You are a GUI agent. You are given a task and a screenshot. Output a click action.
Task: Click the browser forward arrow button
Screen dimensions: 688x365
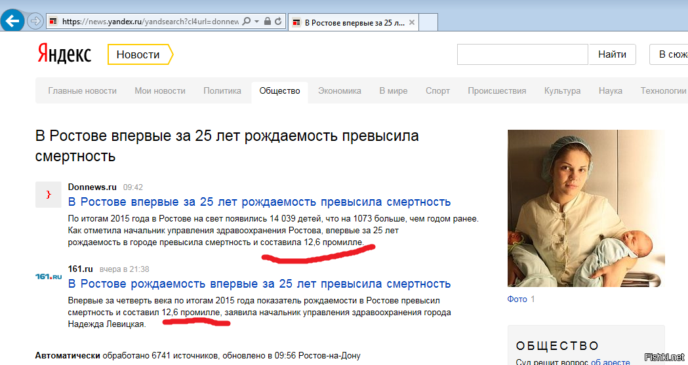point(35,20)
